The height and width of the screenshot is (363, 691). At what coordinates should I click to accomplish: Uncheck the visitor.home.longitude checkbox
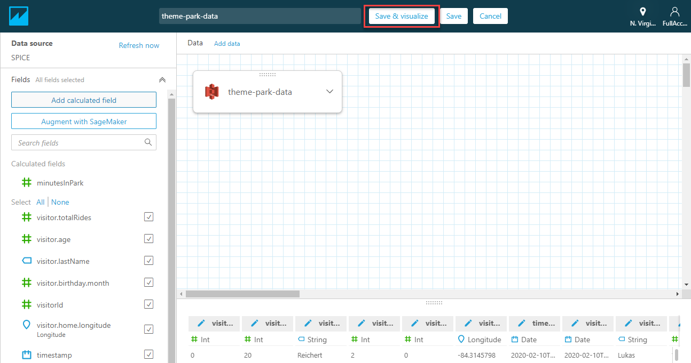(x=149, y=329)
